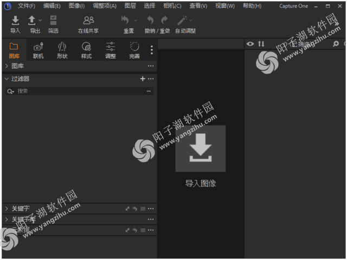Click the Auto Adjust (自动调整) wand
The height and width of the screenshot is (260, 347).
182,21
